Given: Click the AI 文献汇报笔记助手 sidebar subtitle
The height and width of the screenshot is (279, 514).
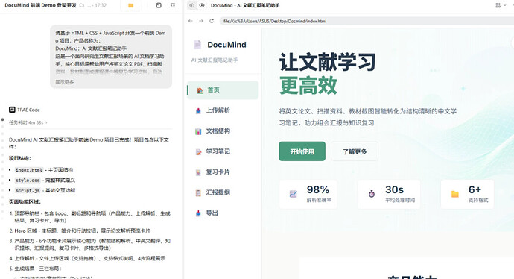Looking at the screenshot, I should (x=215, y=60).
